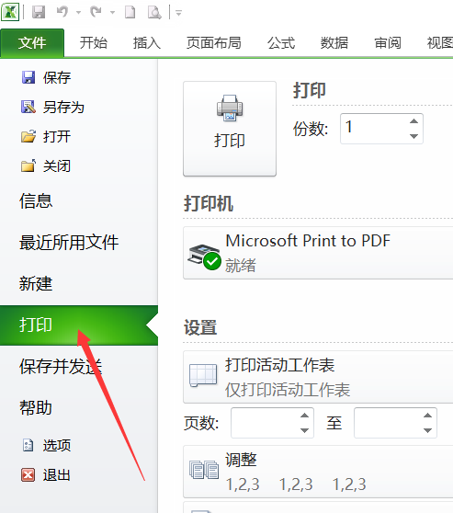Click the Excel application logo icon
The image size is (453, 513).
(10, 12)
